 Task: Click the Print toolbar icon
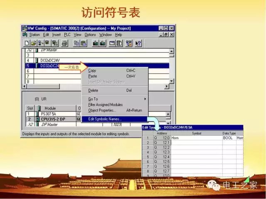click(x=64, y=43)
